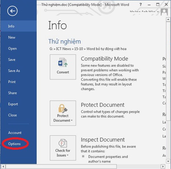Click the Help question mark icon

(141, 5)
